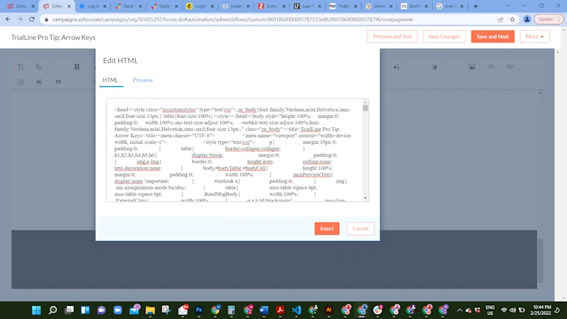This screenshot has height=319, width=567.
Task: Open Visual Studio Code from taskbar
Action: pos(296,310)
